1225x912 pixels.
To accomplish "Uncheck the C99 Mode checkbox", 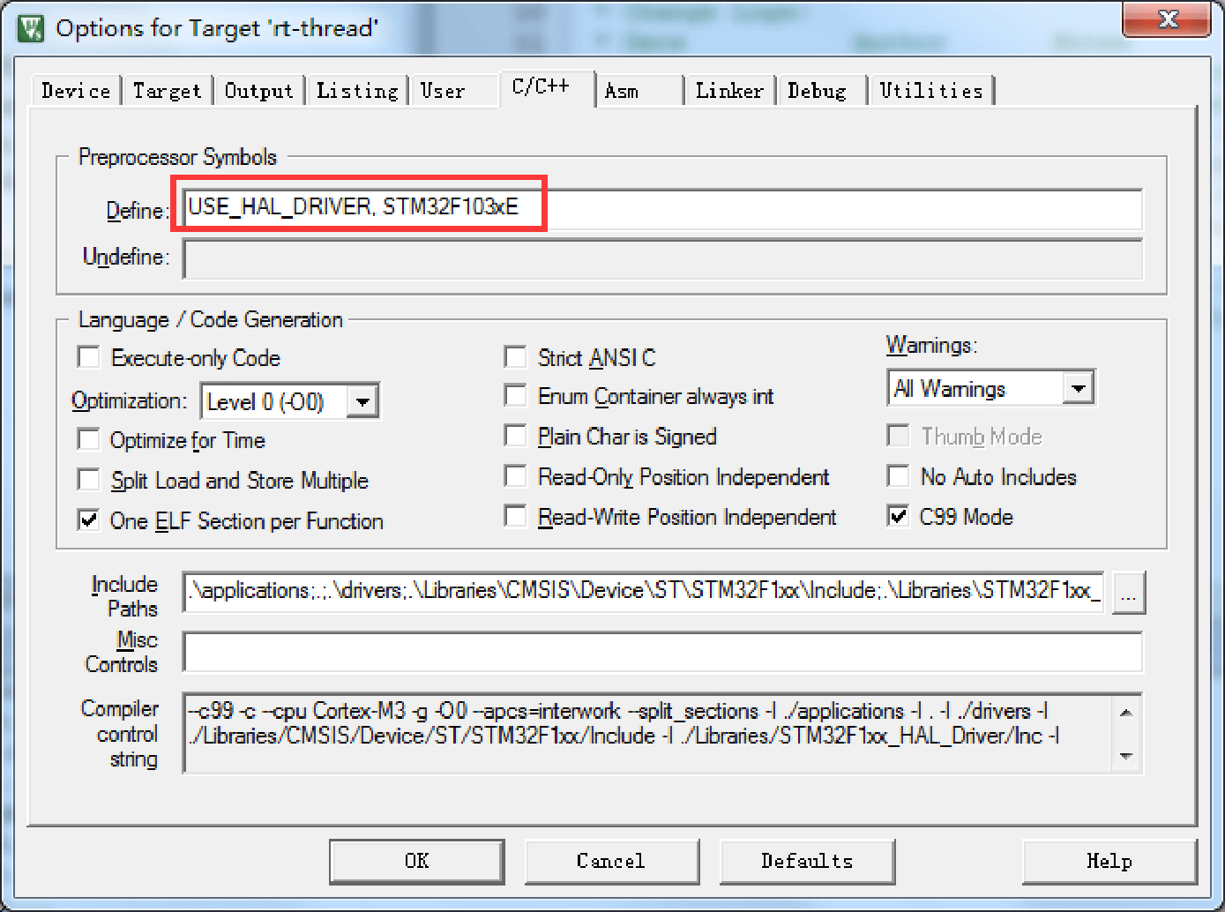I will 899,516.
